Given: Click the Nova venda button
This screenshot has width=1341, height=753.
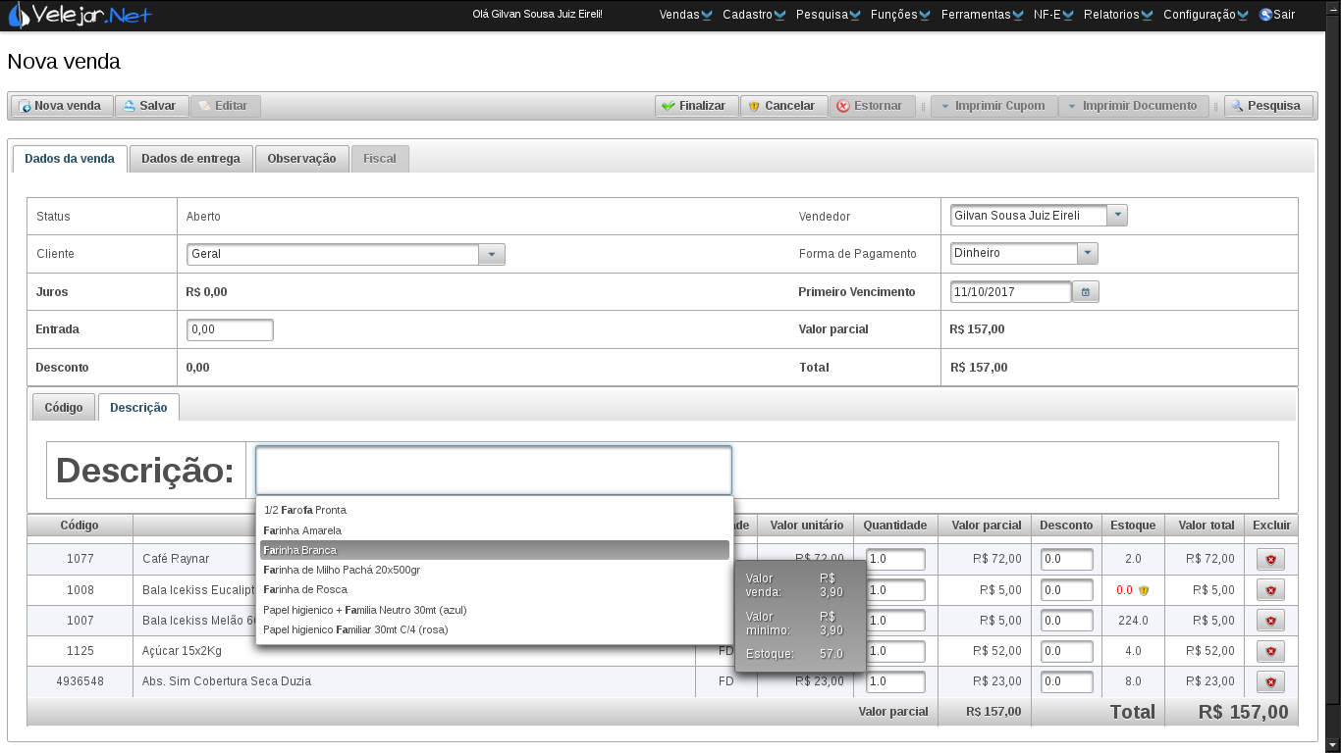Looking at the screenshot, I should (62, 106).
